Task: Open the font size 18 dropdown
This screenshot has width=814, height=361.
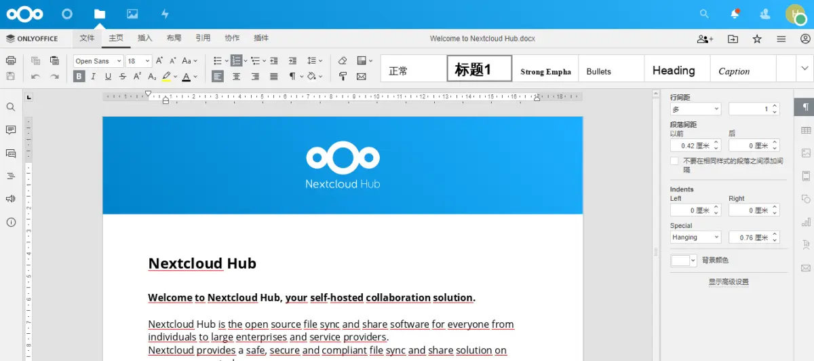Action: point(147,61)
